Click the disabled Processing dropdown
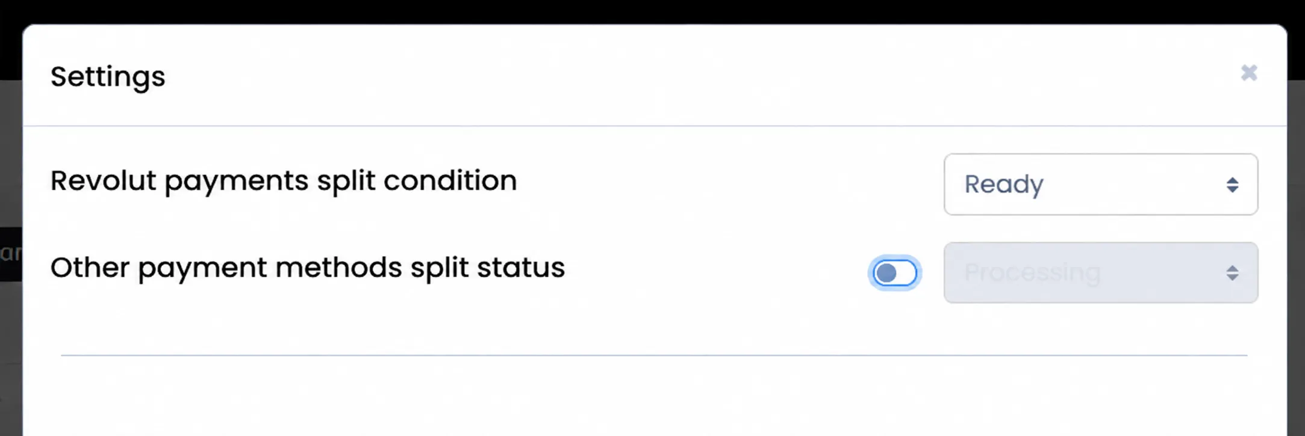This screenshot has width=1305, height=436. (1101, 272)
